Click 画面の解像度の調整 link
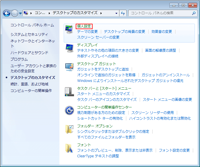The height and width of the screenshot is (167, 200). (x=161, y=50)
